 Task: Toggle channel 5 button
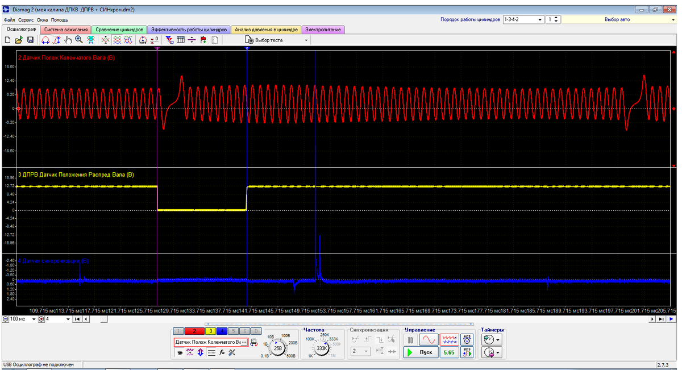234,331
